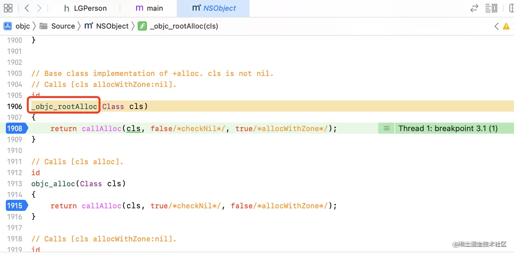This screenshot has width=514, height=255.
Task: Click the Source folder icon in breadcrumb
Action: tap(44, 26)
